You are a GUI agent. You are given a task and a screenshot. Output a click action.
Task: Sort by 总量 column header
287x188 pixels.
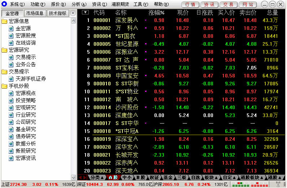pos(273,13)
